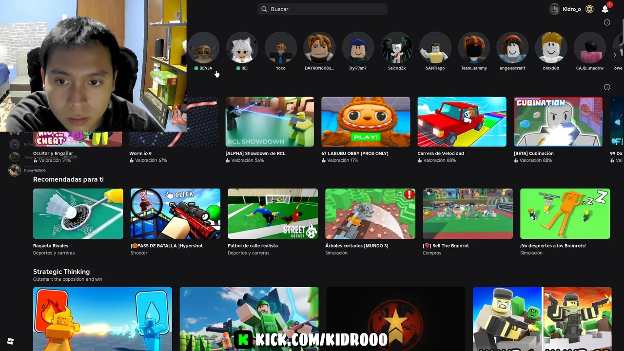This screenshot has width=624, height=351.
Task: Open angelescrahf friend avatar
Action: 512,48
